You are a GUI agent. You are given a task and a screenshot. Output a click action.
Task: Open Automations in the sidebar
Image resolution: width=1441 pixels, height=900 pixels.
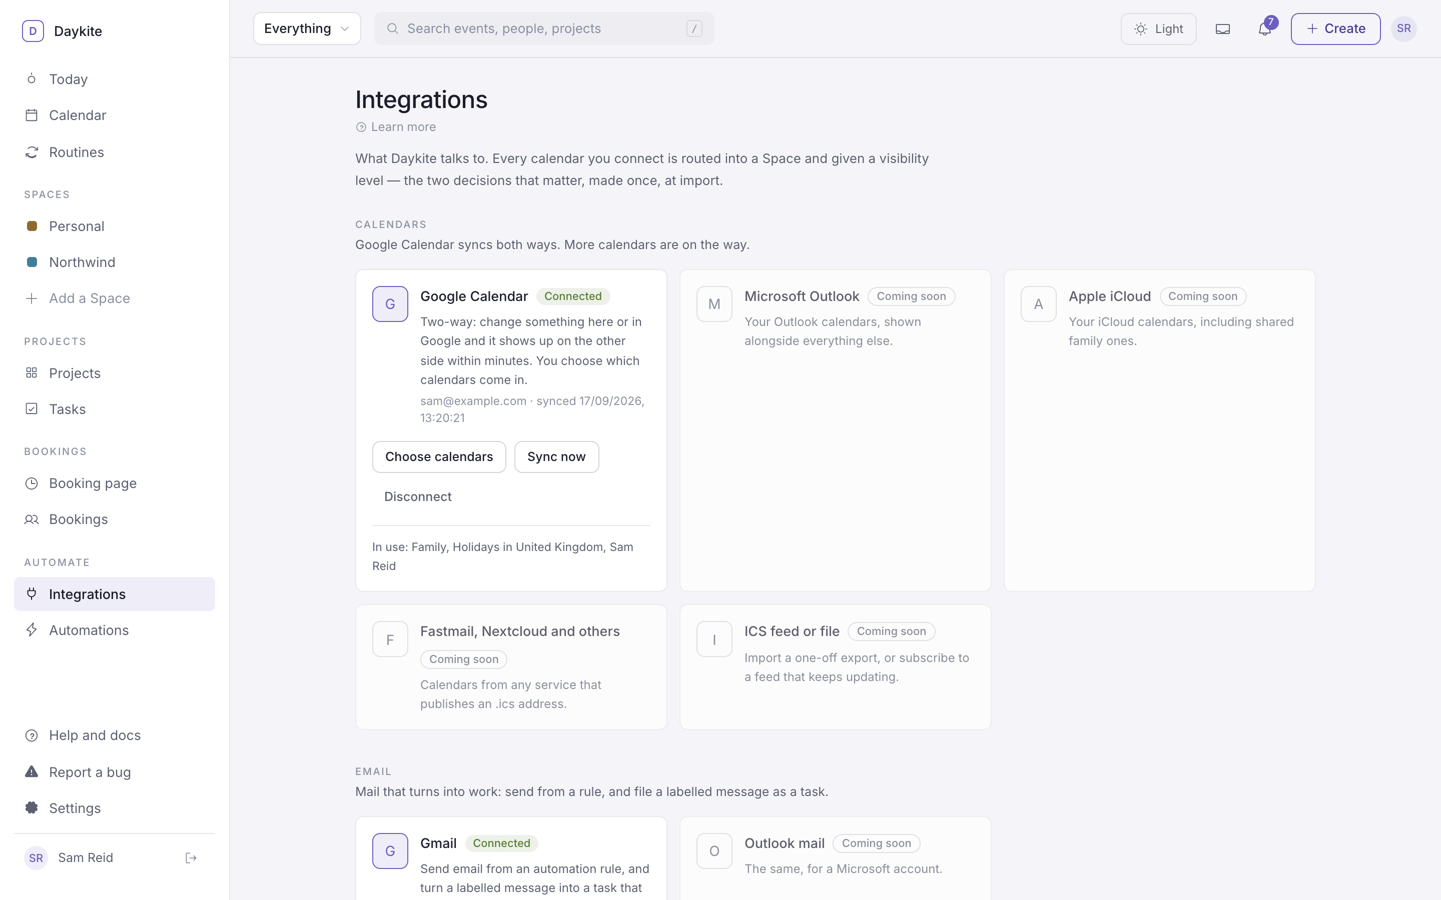[x=114, y=630]
